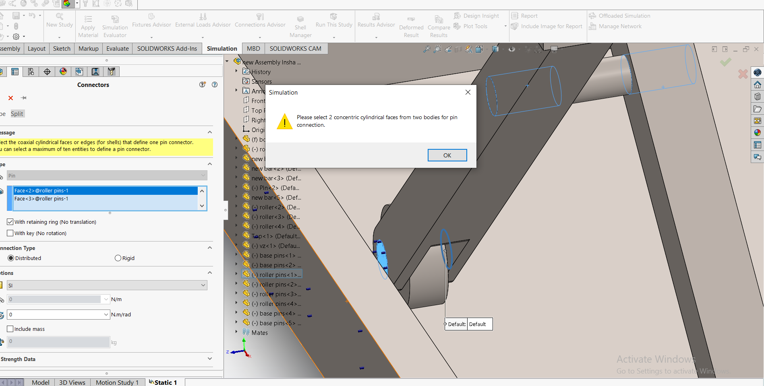Collapse the Message section

[210, 132]
